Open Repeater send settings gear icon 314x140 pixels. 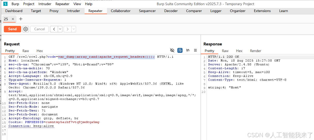[26, 29]
